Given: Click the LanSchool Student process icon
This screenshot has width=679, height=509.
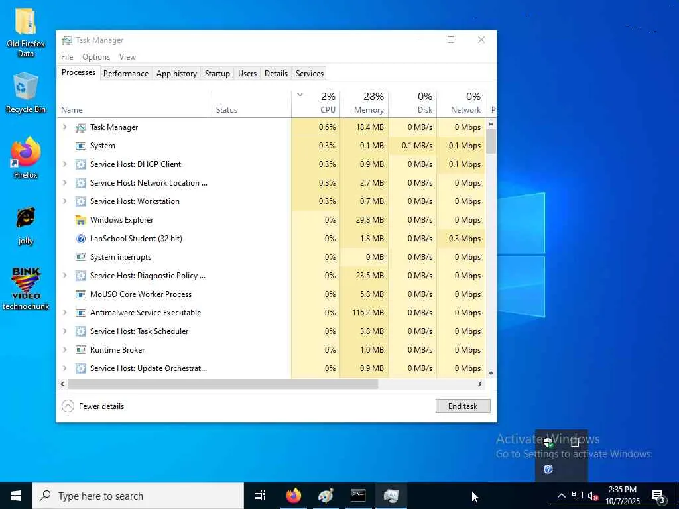Looking at the screenshot, I should [80, 239].
